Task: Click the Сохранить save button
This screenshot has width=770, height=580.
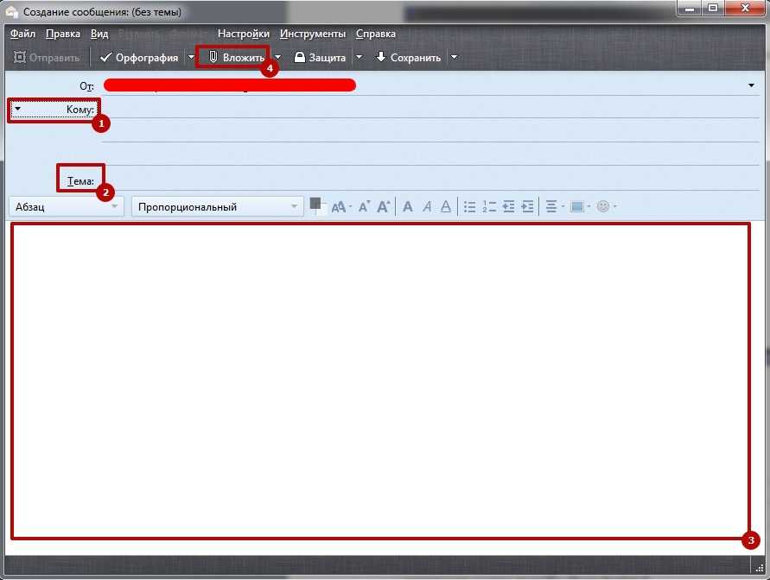Action: [408, 58]
